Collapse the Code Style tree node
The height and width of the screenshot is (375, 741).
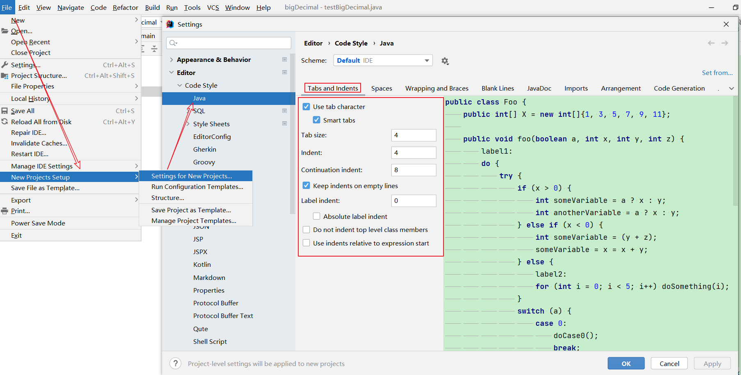[180, 85]
